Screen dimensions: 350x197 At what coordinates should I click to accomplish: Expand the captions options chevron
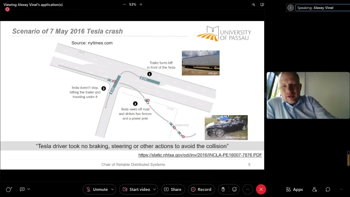pyautogui.click(x=29, y=189)
